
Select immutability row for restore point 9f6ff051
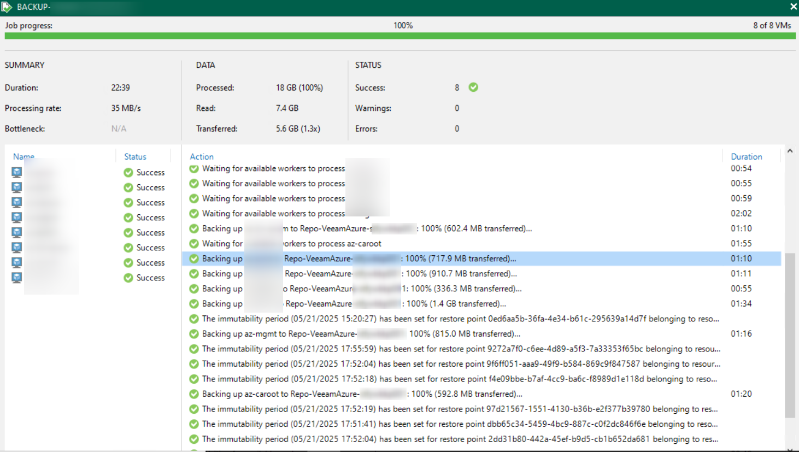(481, 364)
